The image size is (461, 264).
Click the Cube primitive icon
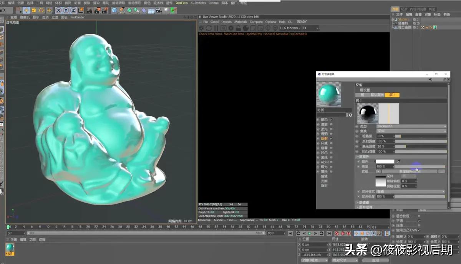pyautogui.click(x=114, y=10)
